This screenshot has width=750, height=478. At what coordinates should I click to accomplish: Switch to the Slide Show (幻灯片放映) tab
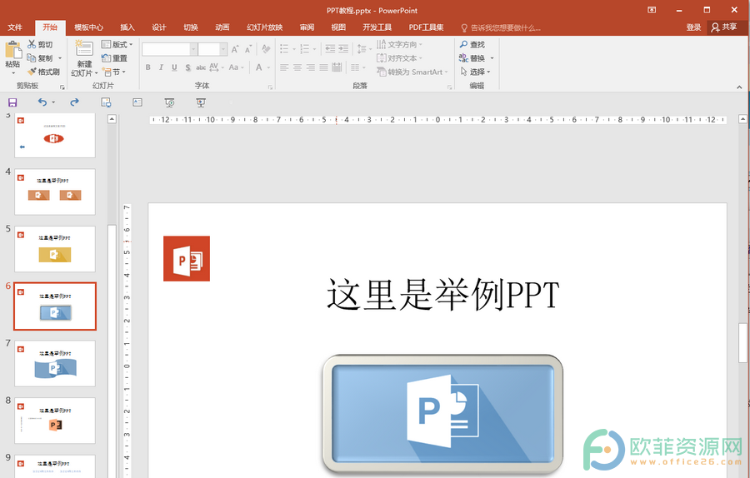coord(264,27)
